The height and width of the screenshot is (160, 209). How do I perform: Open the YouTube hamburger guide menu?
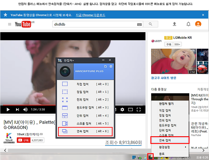[x=10, y=24]
